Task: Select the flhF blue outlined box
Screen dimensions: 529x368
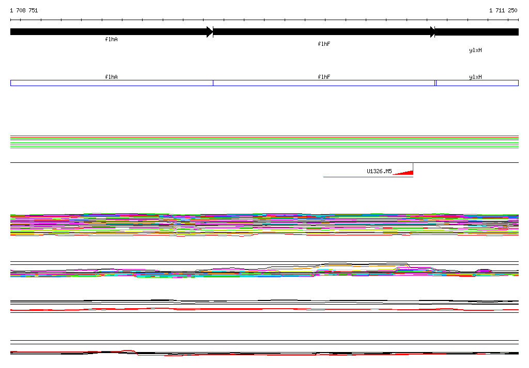Action: (324, 83)
